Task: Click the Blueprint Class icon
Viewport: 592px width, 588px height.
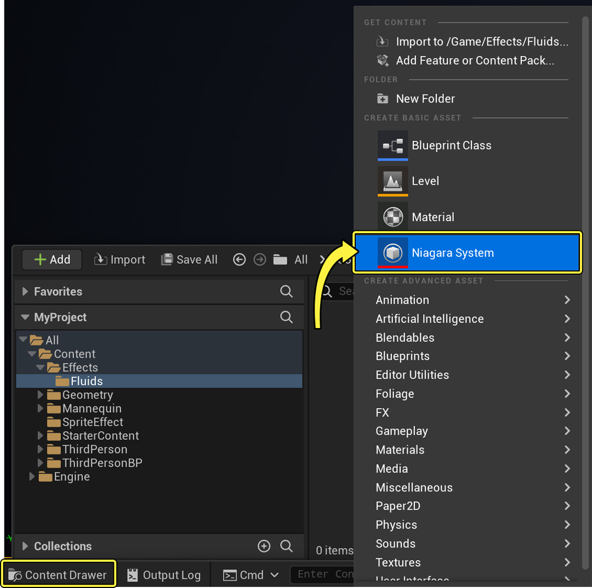Action: [392, 145]
